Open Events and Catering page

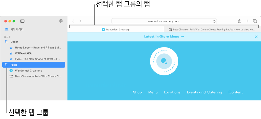204,92
